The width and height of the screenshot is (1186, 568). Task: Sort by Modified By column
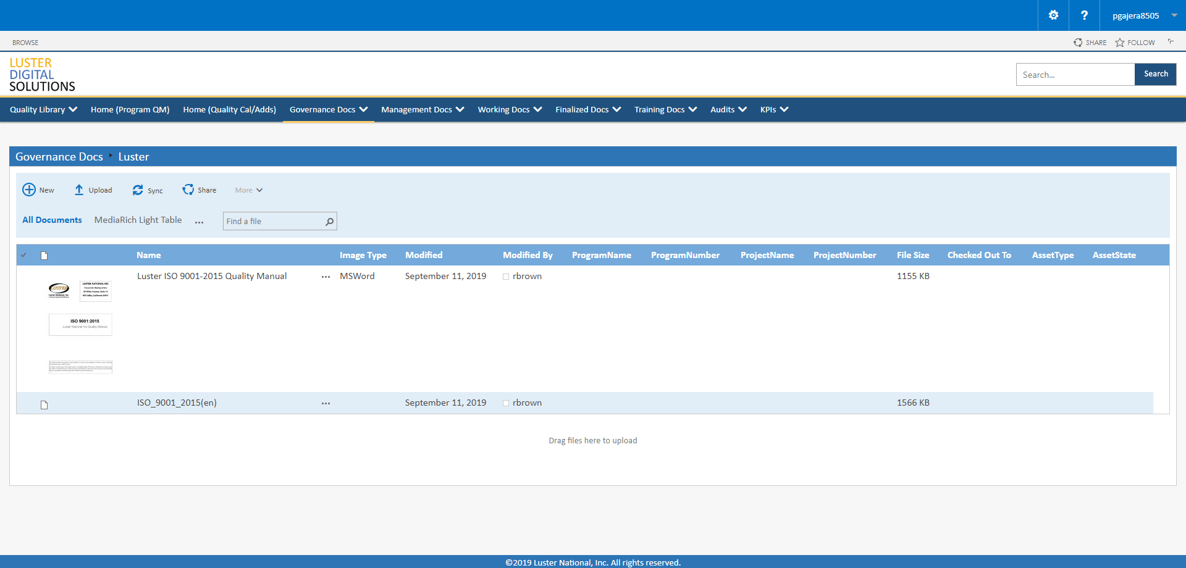528,255
